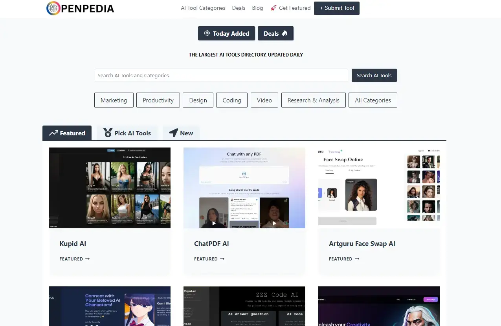Viewport: 501px width, 326px height.
Task: Click the arrow next to Kupid AI FEATURED
Action: pyautogui.click(x=87, y=259)
